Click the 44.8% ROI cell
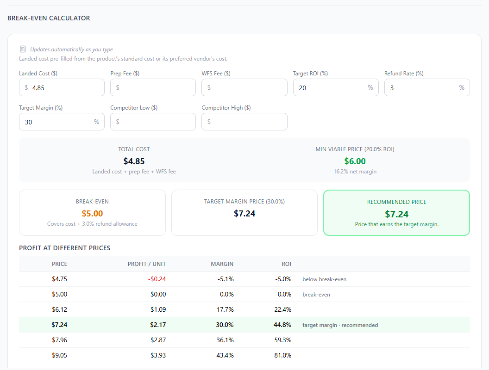489x370 pixels. (x=282, y=325)
